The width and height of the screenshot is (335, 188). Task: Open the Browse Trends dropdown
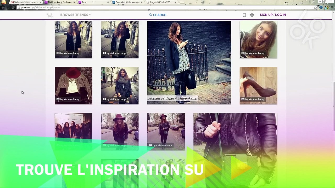pyautogui.click(x=75, y=15)
